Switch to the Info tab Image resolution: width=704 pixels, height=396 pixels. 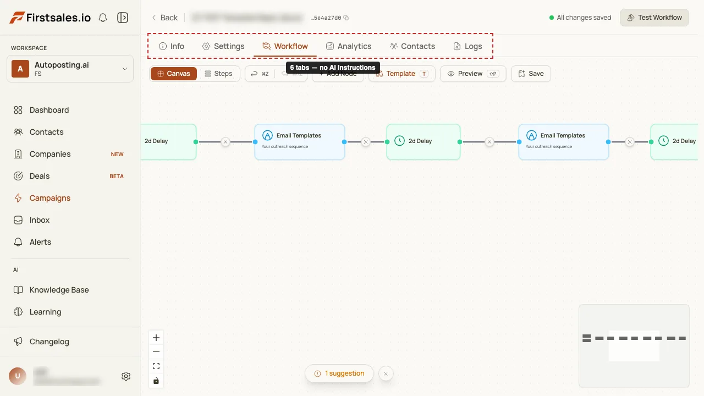tap(171, 46)
